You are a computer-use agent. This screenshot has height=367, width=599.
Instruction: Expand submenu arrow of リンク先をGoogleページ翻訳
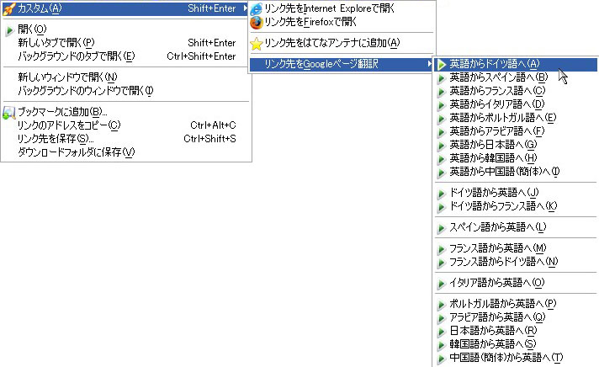430,63
